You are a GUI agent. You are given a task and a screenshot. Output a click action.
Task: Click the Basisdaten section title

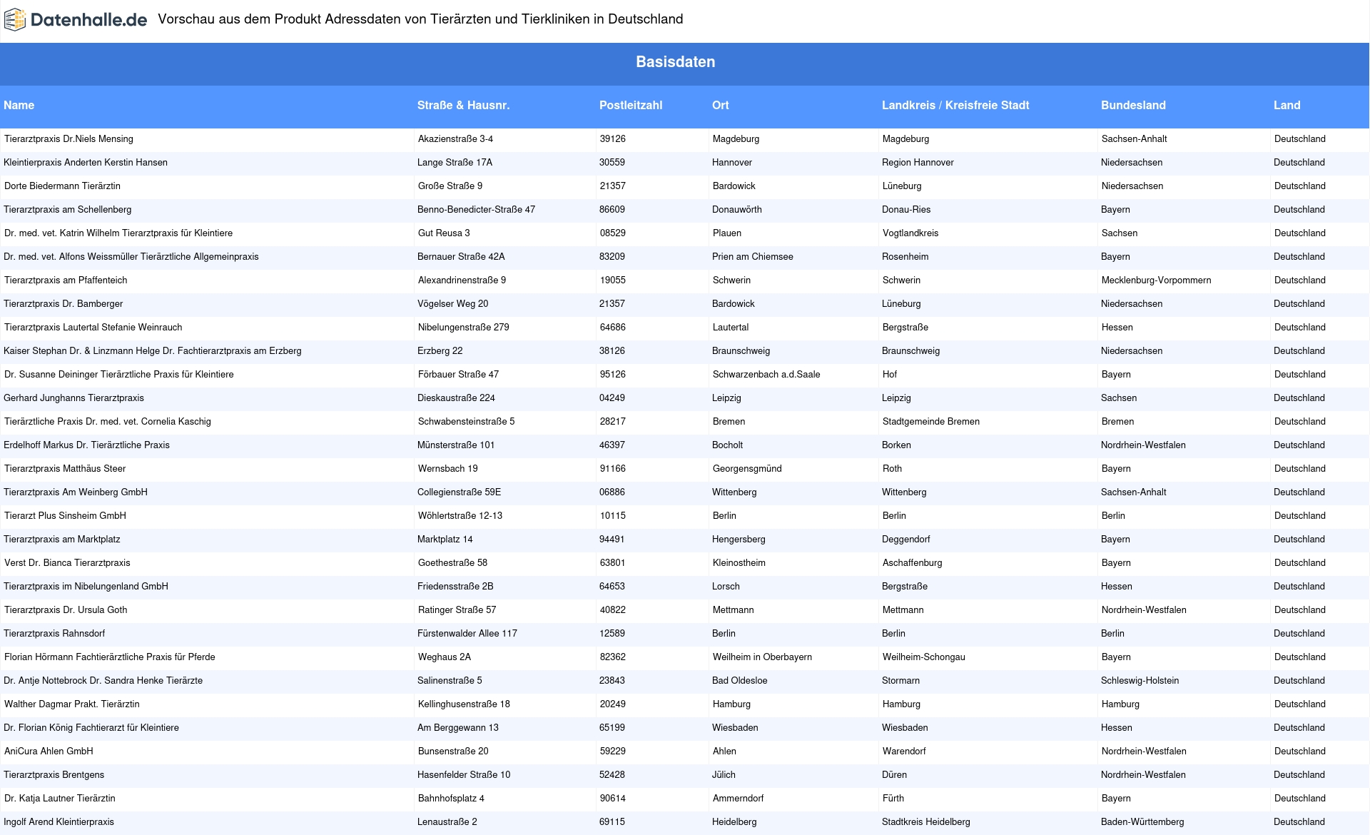coord(676,62)
